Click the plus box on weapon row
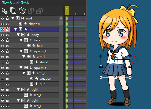 pos(31,78)
